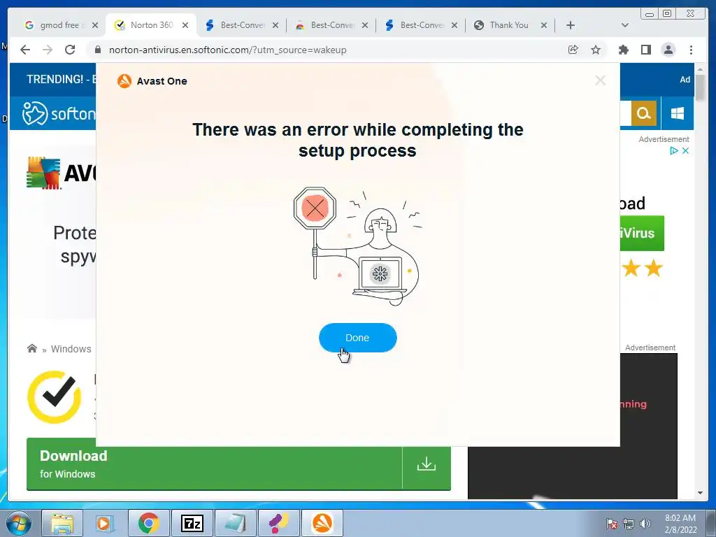Click the Softonic logo
716x537 pixels.
(x=59, y=113)
